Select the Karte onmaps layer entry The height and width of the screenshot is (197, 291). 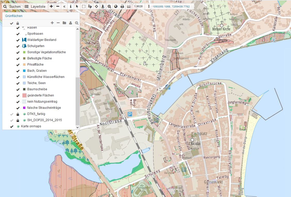(31, 127)
